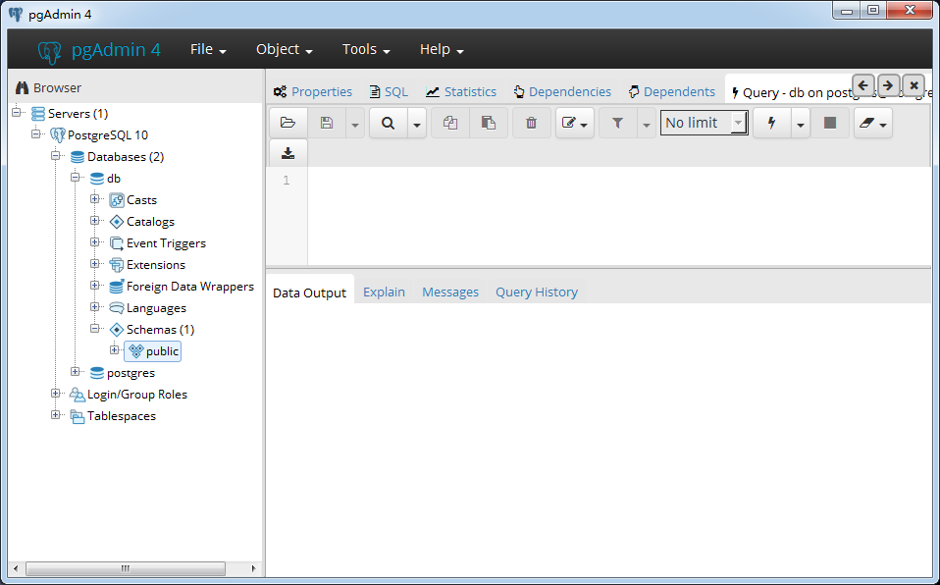
Task: Click the Delete trash icon
Action: (531, 123)
